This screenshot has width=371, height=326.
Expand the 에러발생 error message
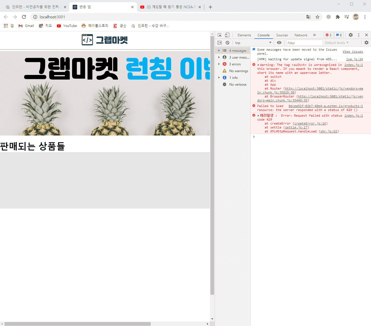point(258,116)
